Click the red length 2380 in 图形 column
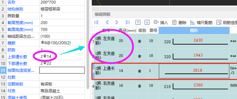The height and width of the screenshot is (99, 237). coord(198,85)
